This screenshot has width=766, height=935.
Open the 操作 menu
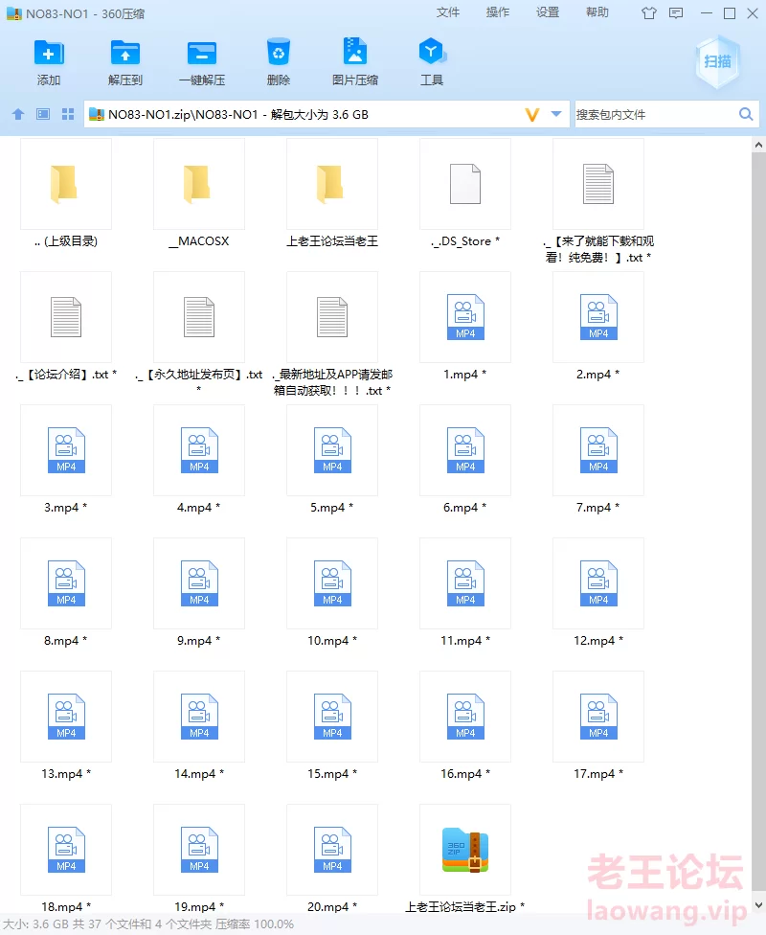(498, 12)
